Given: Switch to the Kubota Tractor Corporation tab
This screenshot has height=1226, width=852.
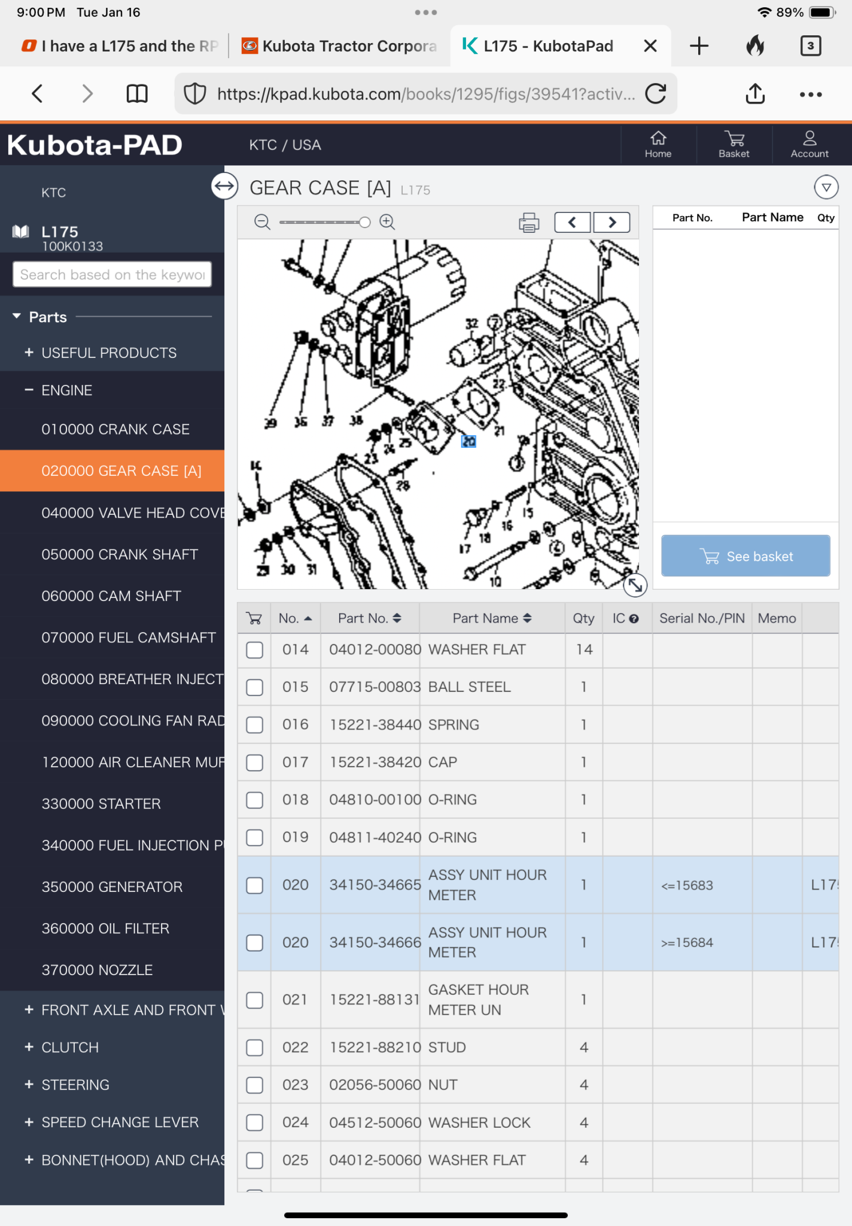Looking at the screenshot, I should [x=339, y=46].
